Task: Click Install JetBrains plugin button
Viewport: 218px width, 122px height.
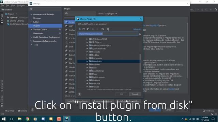Action: click(x=78, y=101)
